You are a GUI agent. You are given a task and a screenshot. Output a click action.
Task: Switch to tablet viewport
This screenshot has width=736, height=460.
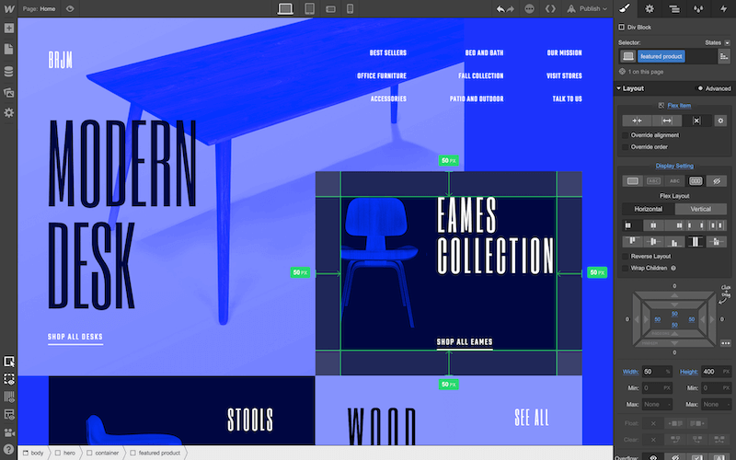(309, 8)
